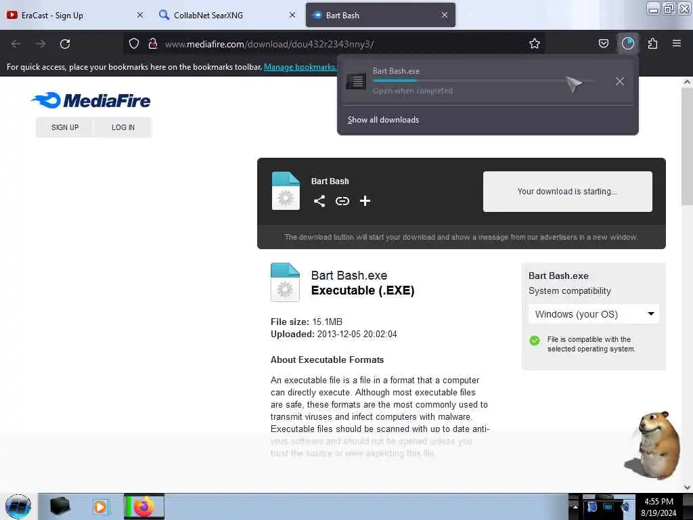Viewport: 693px width, 520px height.
Task: Open the extensions puzzle icon
Action: (x=652, y=43)
